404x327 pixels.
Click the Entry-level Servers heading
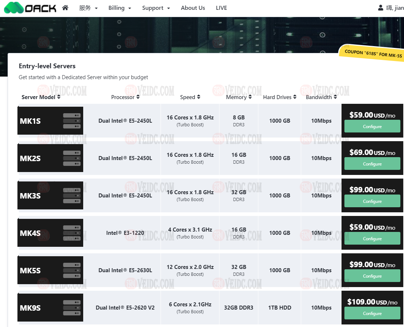(x=47, y=66)
